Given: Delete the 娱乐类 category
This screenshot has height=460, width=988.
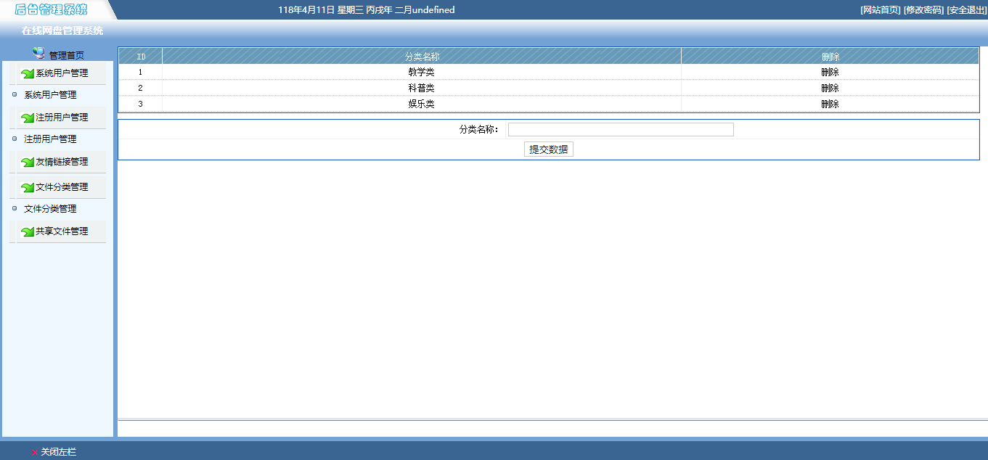Looking at the screenshot, I should pos(830,104).
